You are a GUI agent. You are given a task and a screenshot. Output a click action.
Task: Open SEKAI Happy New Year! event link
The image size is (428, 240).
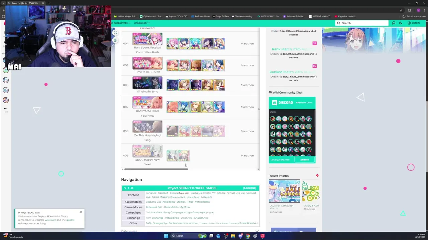pyautogui.click(x=147, y=162)
